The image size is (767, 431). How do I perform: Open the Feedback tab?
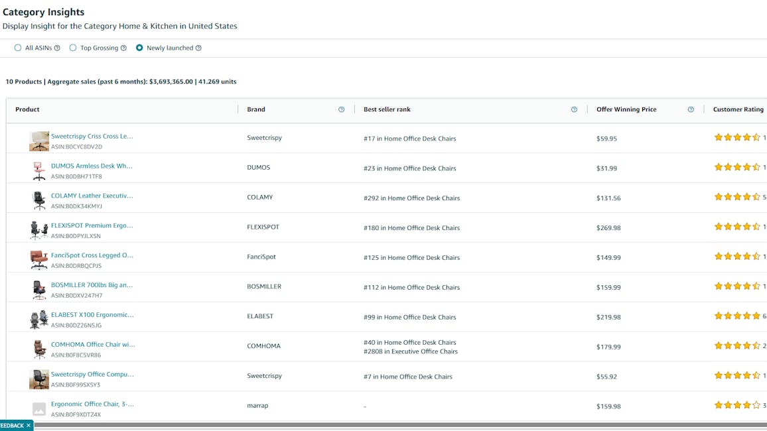[12, 426]
